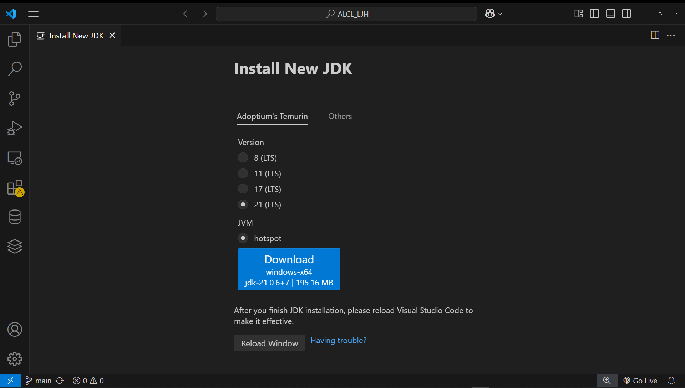Start the Go Live server
Viewport: 685px width, 388px height.
click(x=640, y=381)
